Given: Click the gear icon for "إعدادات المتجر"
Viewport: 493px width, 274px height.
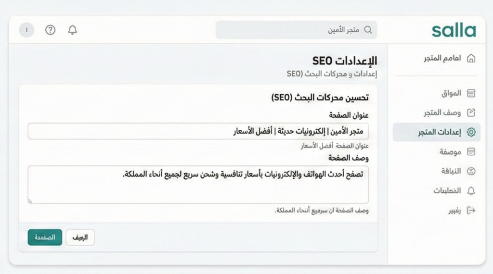Looking at the screenshot, I should [471, 132].
